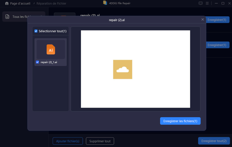Close the 4DDiG File Repair window
The image size is (232, 147).
[x=229, y=3]
